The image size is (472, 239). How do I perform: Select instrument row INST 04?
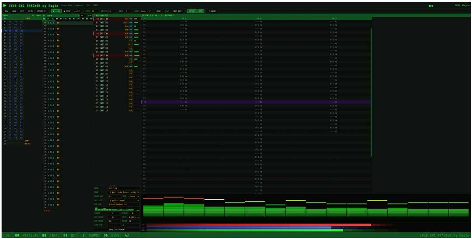tap(117, 33)
